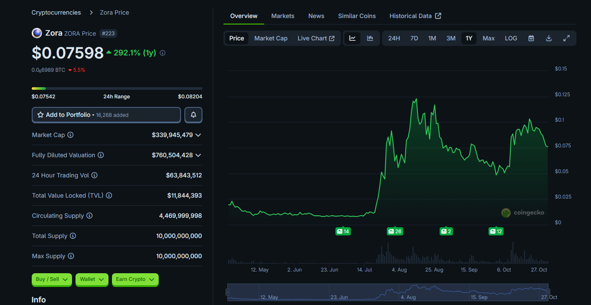
Task: Click Add to Portfolio button
Action: [106, 115]
